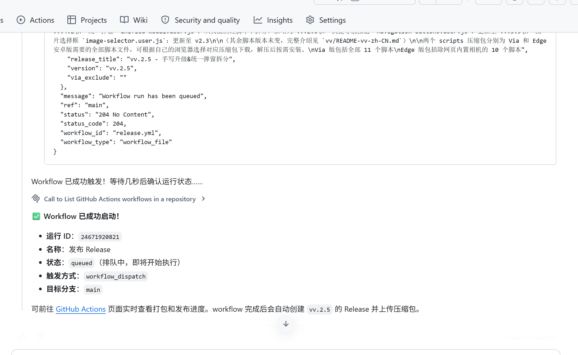Image resolution: width=578 pixels, height=355 pixels.
Task: Go to the Wiki tab
Action: point(140,20)
